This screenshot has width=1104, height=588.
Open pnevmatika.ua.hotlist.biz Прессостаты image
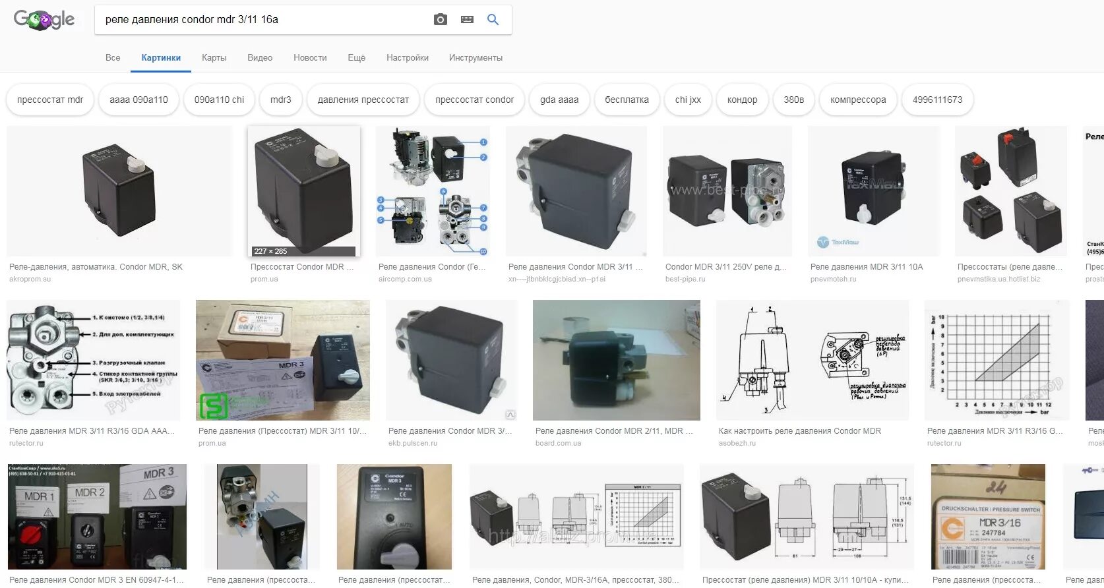pos(1011,191)
